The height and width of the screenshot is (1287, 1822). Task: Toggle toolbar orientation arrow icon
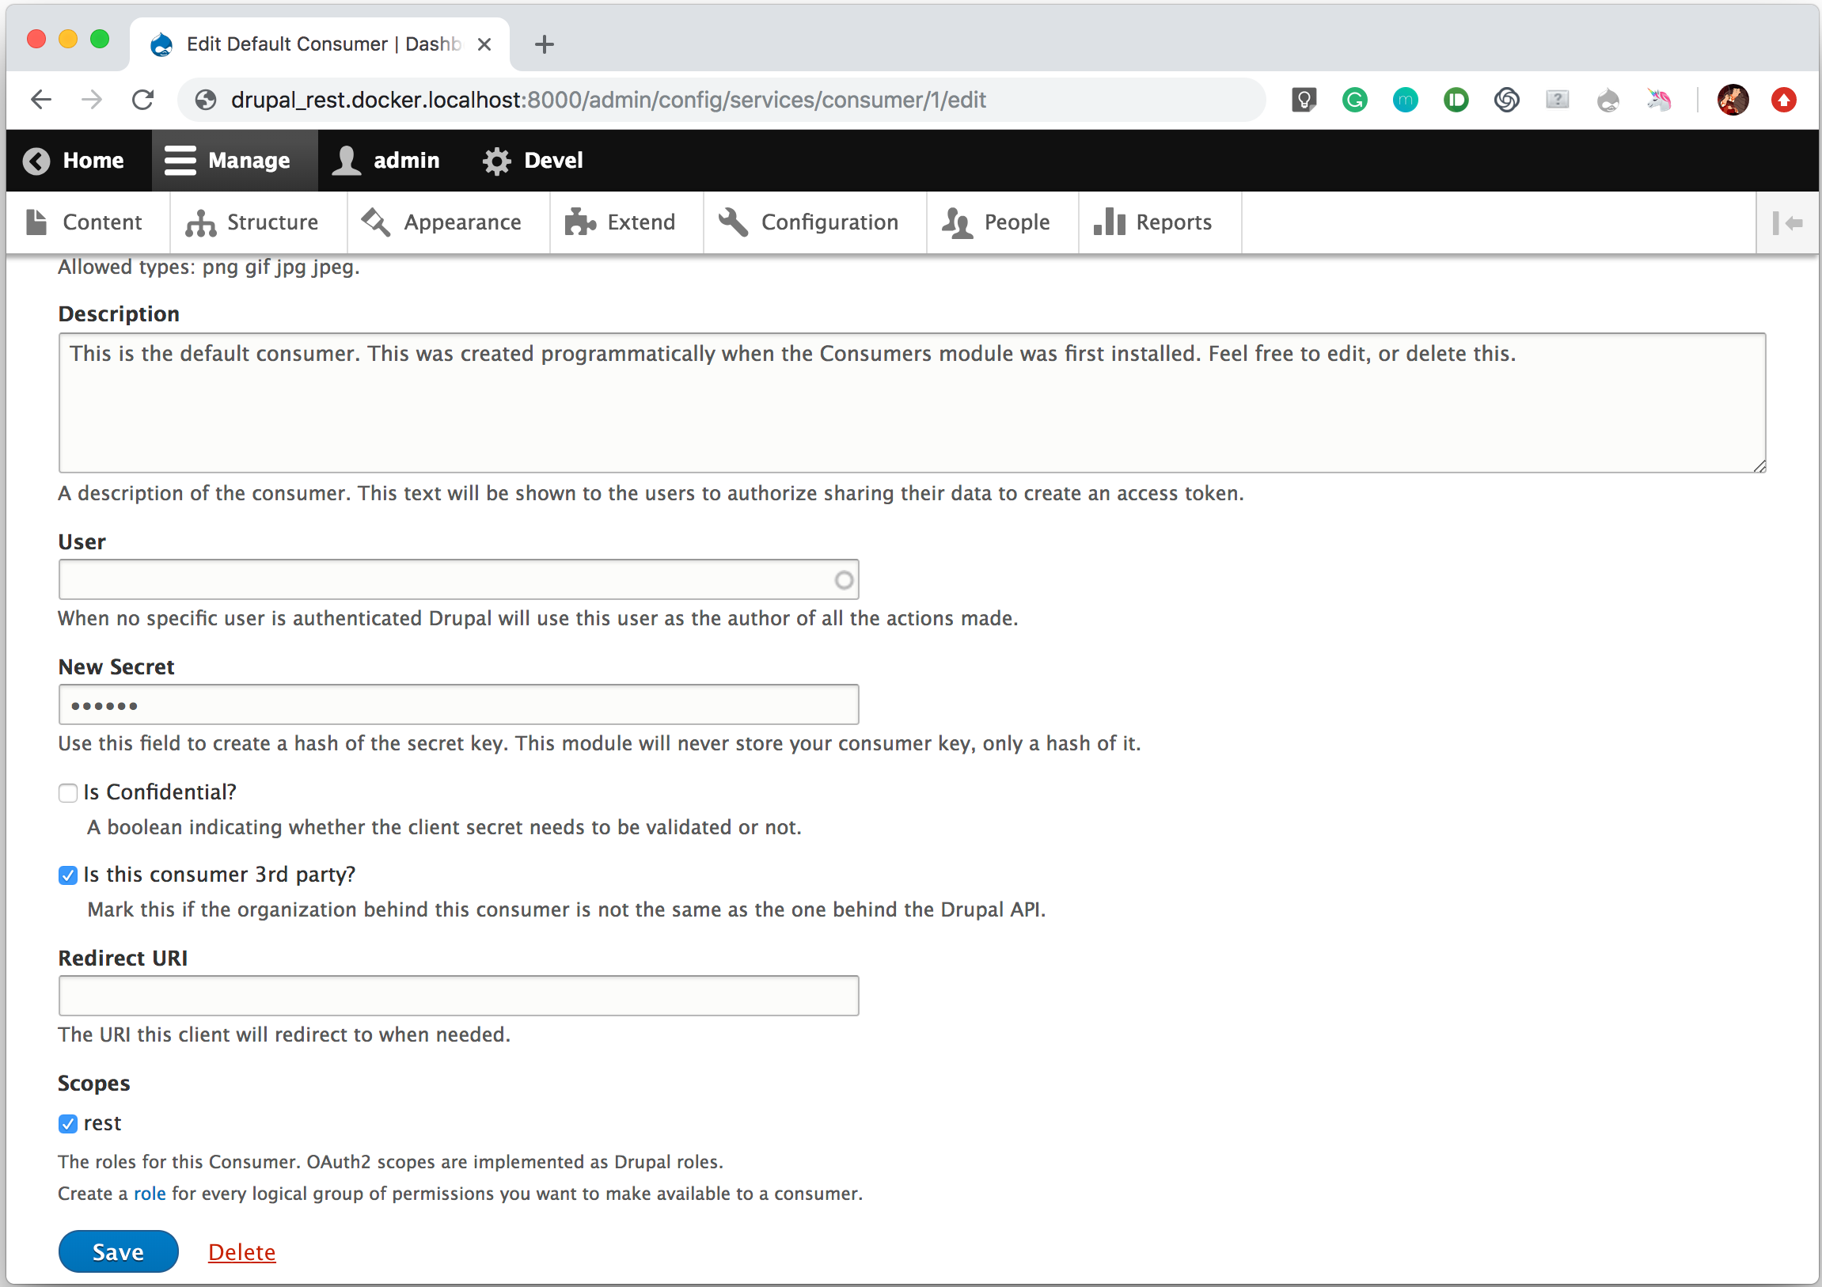point(1788,223)
